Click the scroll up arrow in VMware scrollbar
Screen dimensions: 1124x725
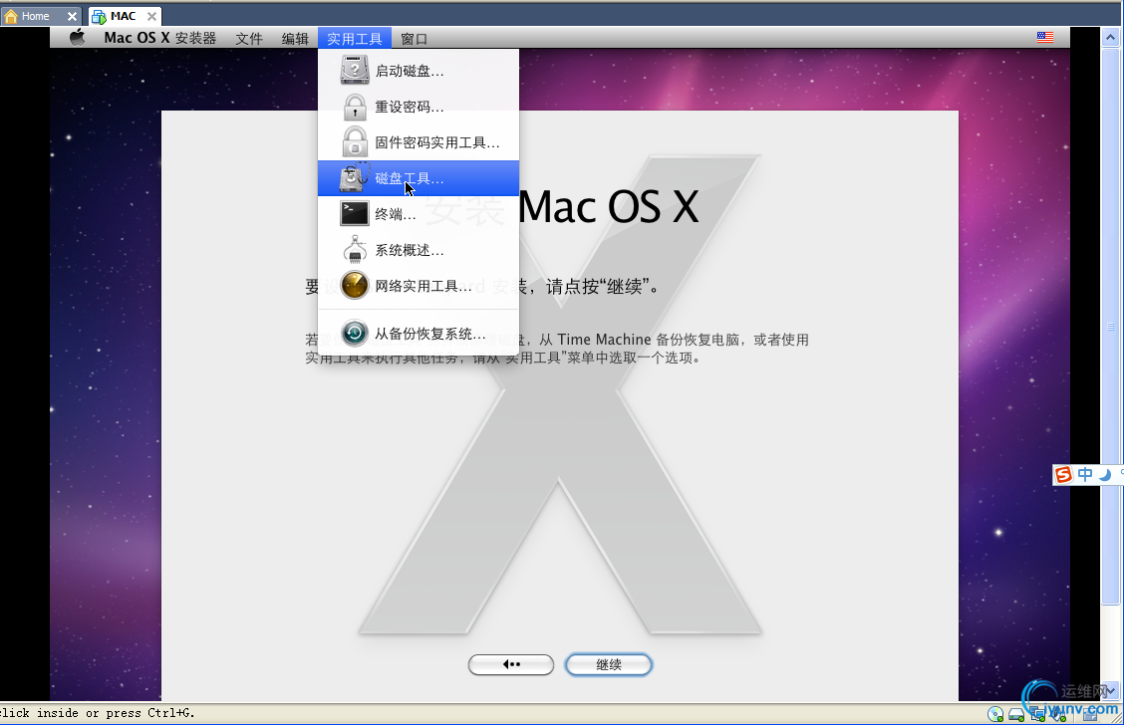point(1111,37)
